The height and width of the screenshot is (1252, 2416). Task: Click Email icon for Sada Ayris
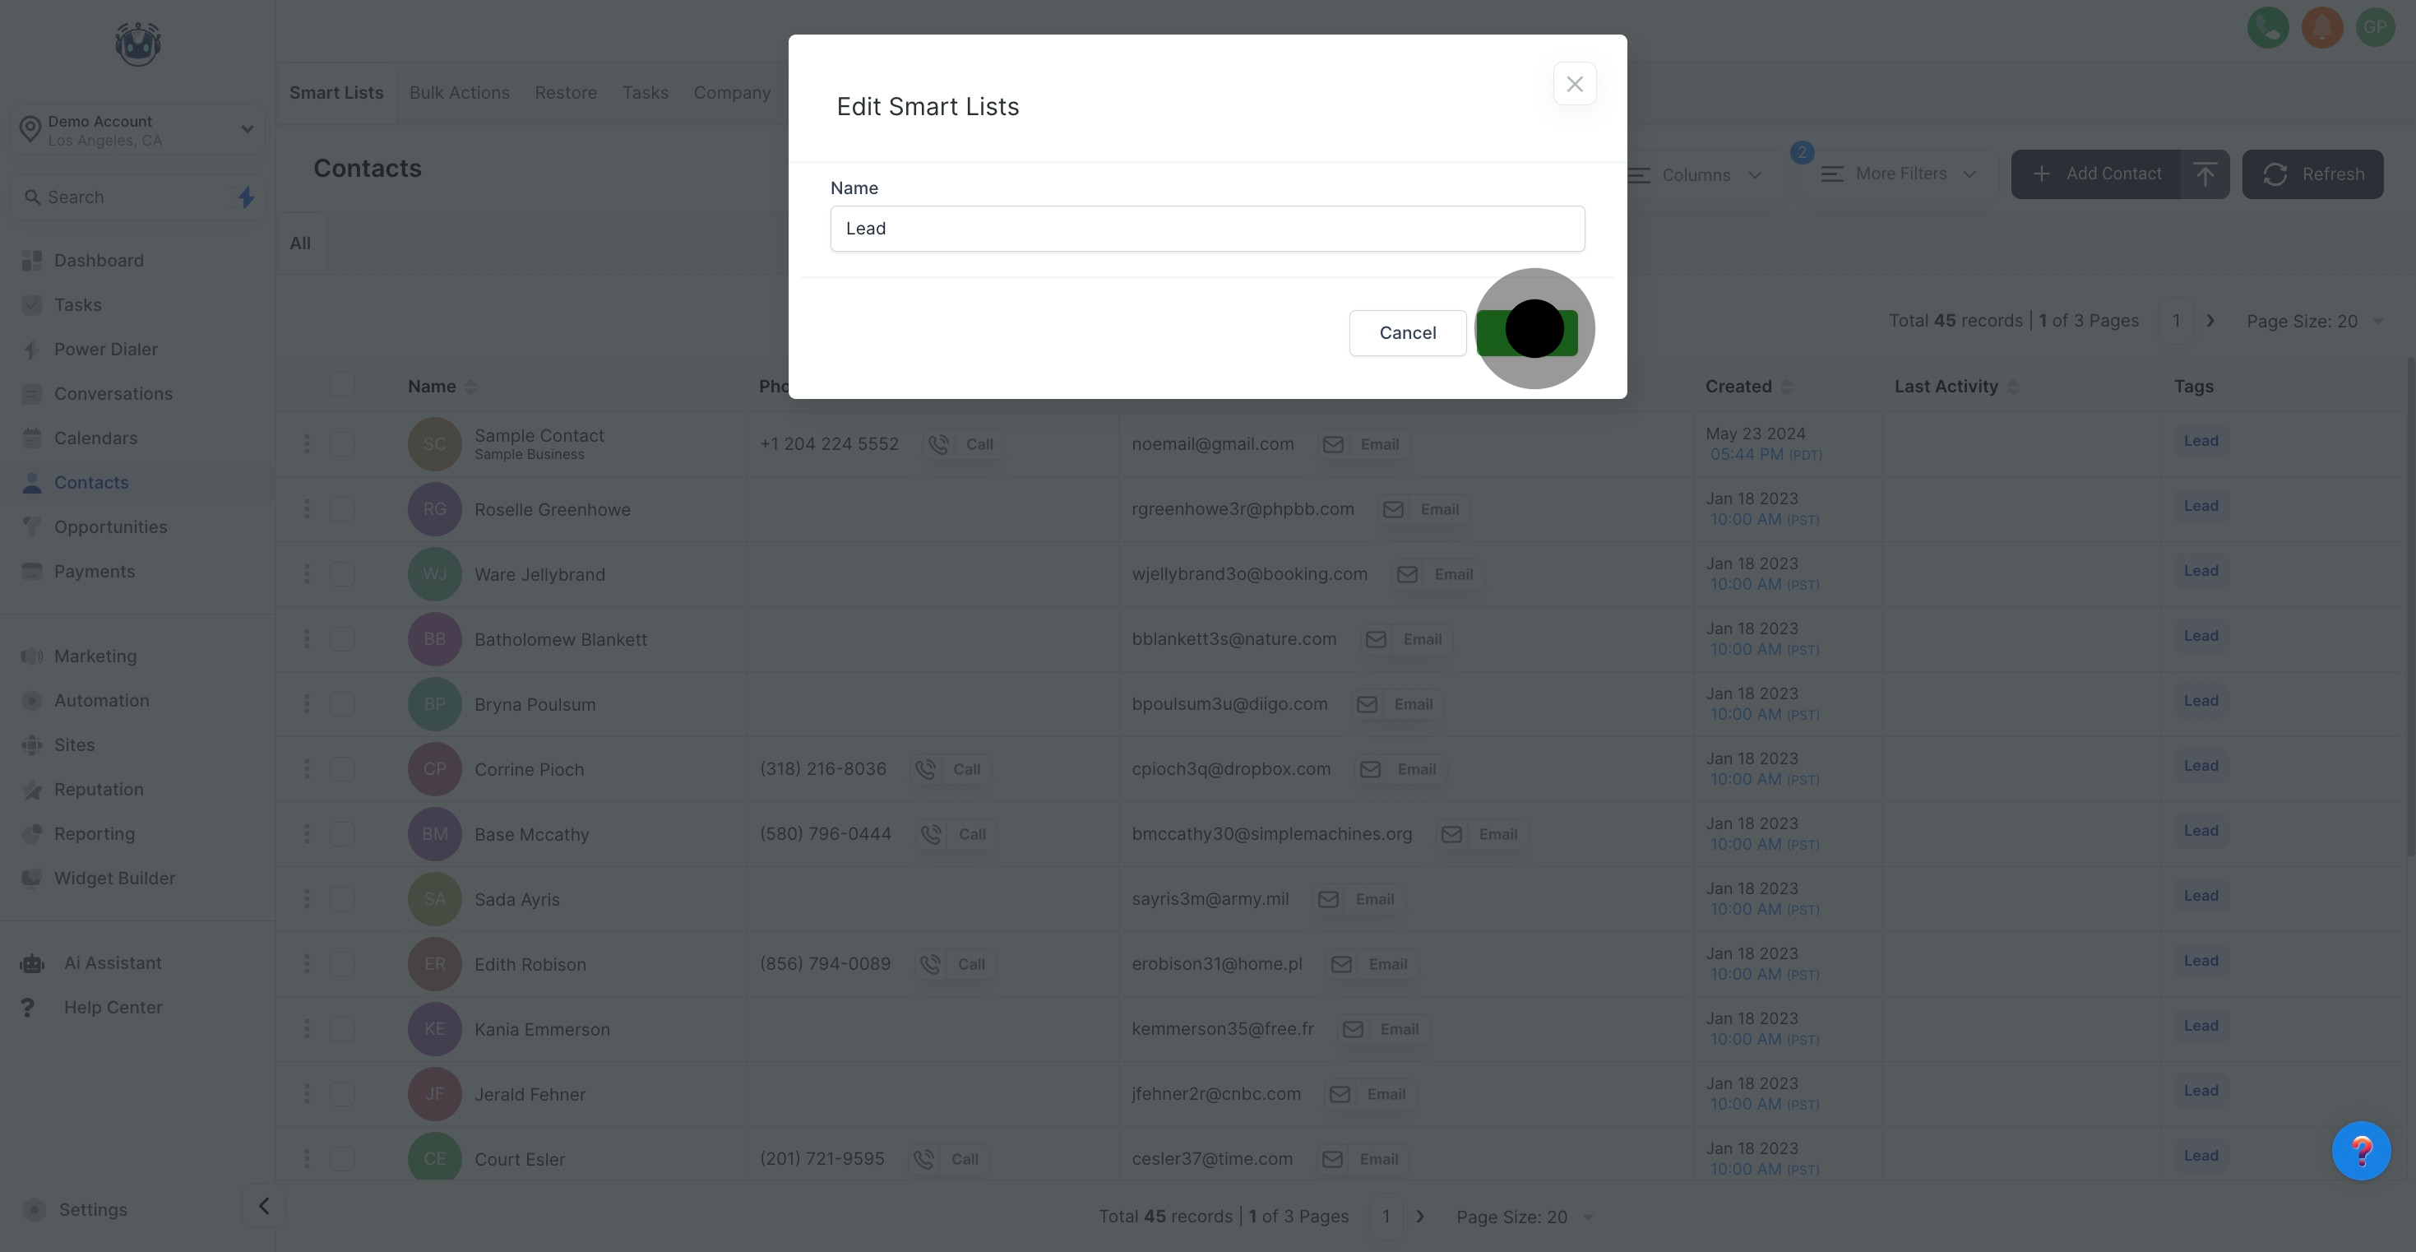(1328, 899)
